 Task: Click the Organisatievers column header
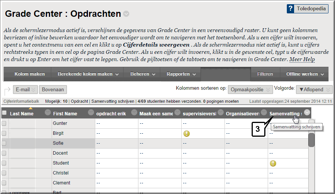(243, 114)
